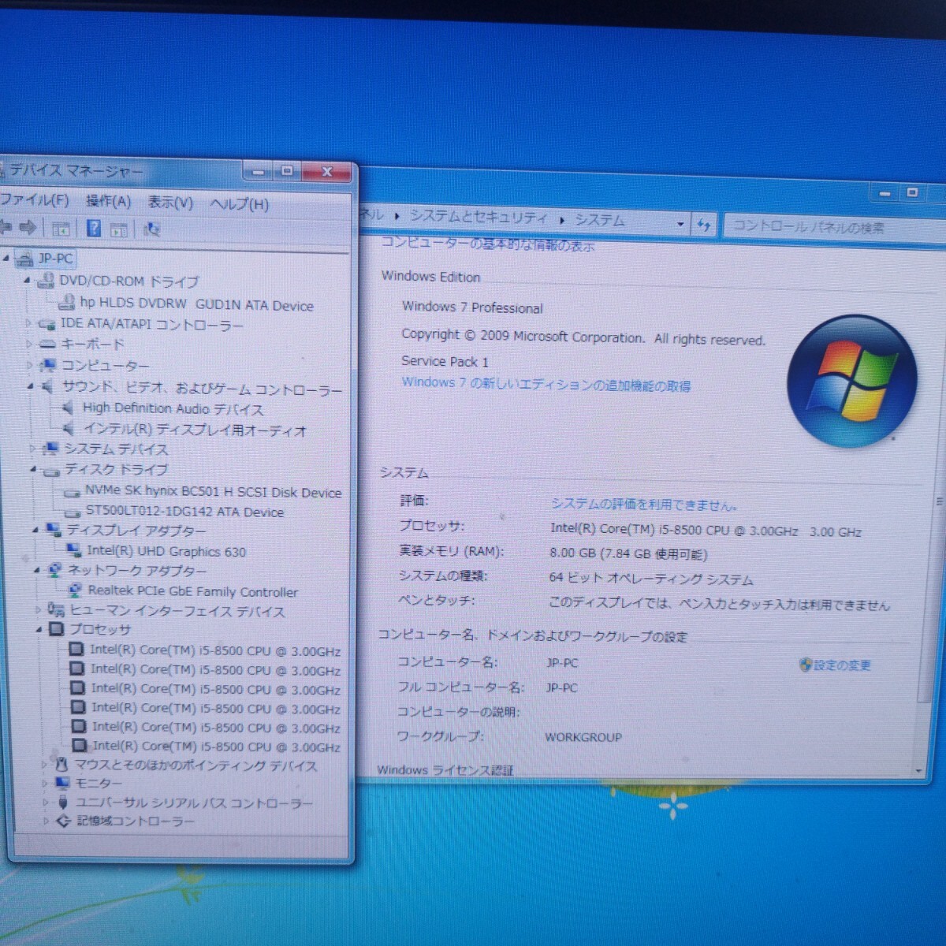Screen dimensions: 946x946
Task: Click the scroll-down arrow in System window
Action: click(918, 770)
